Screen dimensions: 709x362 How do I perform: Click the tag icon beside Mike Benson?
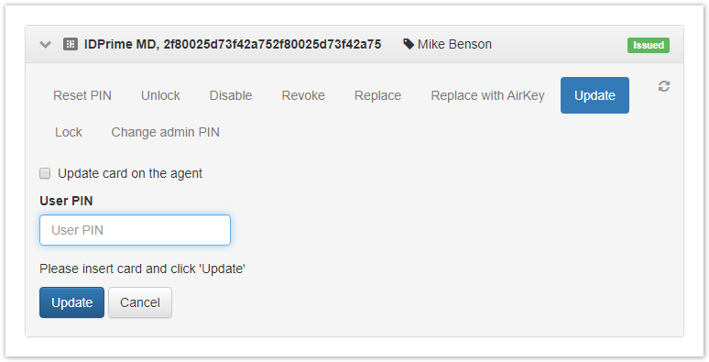coord(409,44)
